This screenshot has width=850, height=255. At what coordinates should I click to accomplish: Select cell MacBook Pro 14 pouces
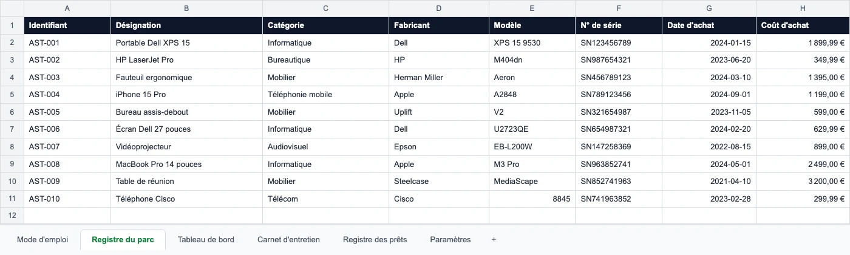tap(187, 164)
